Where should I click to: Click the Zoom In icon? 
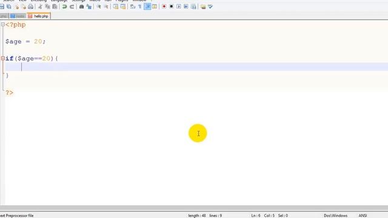(99, 7)
